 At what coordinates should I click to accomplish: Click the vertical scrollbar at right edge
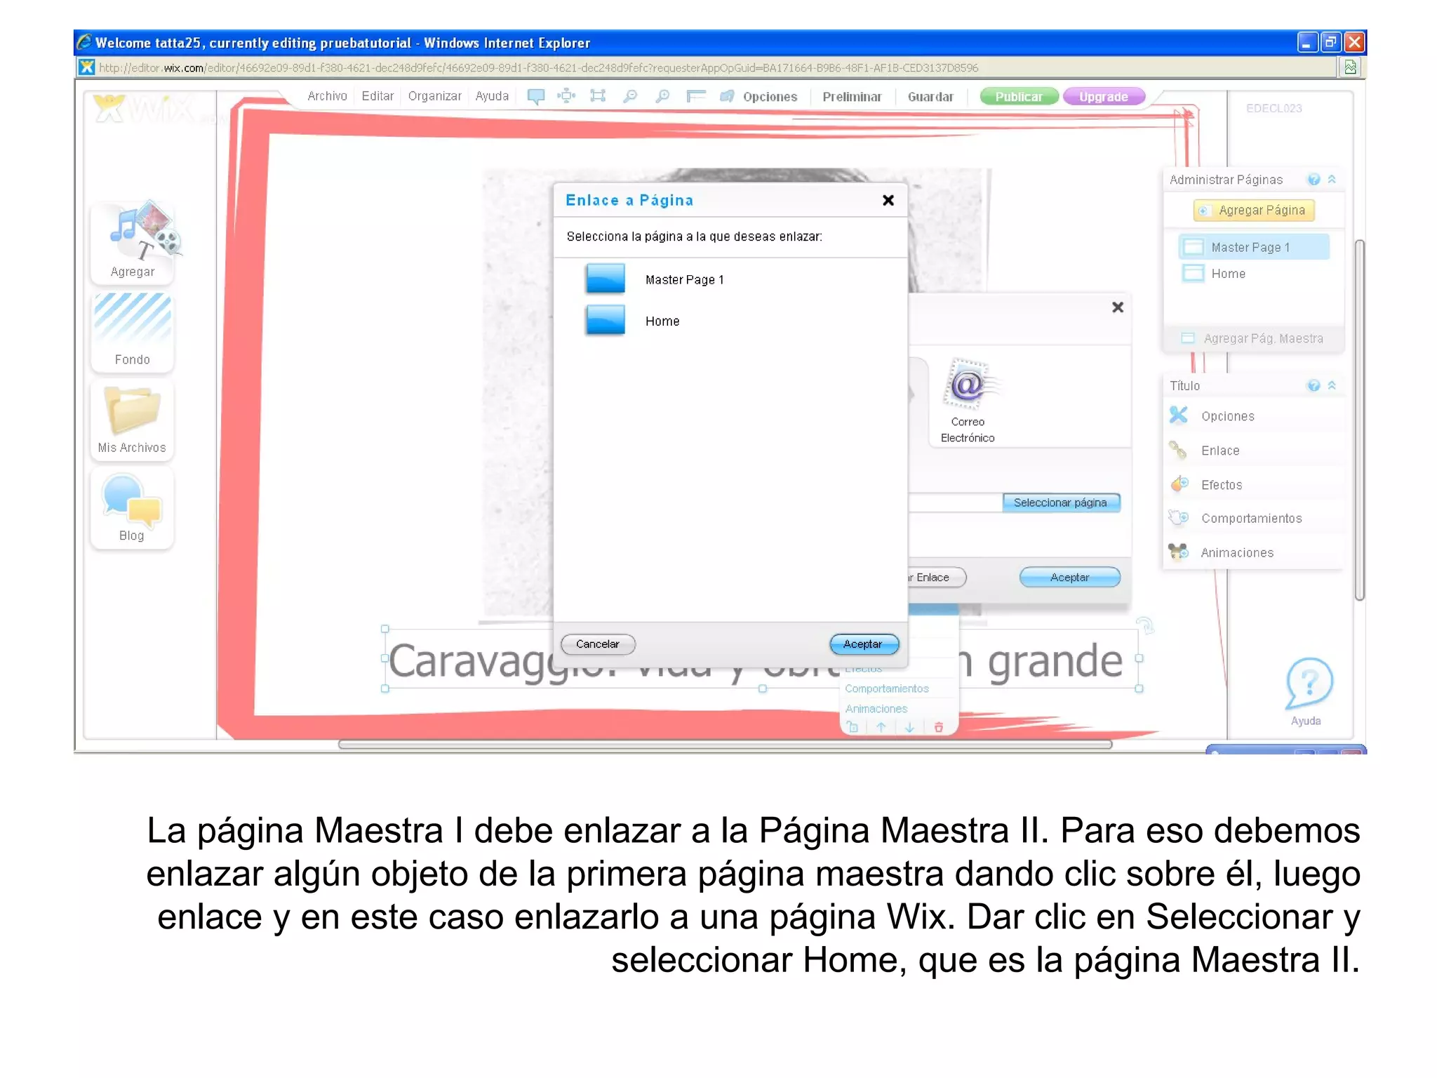point(1359,420)
